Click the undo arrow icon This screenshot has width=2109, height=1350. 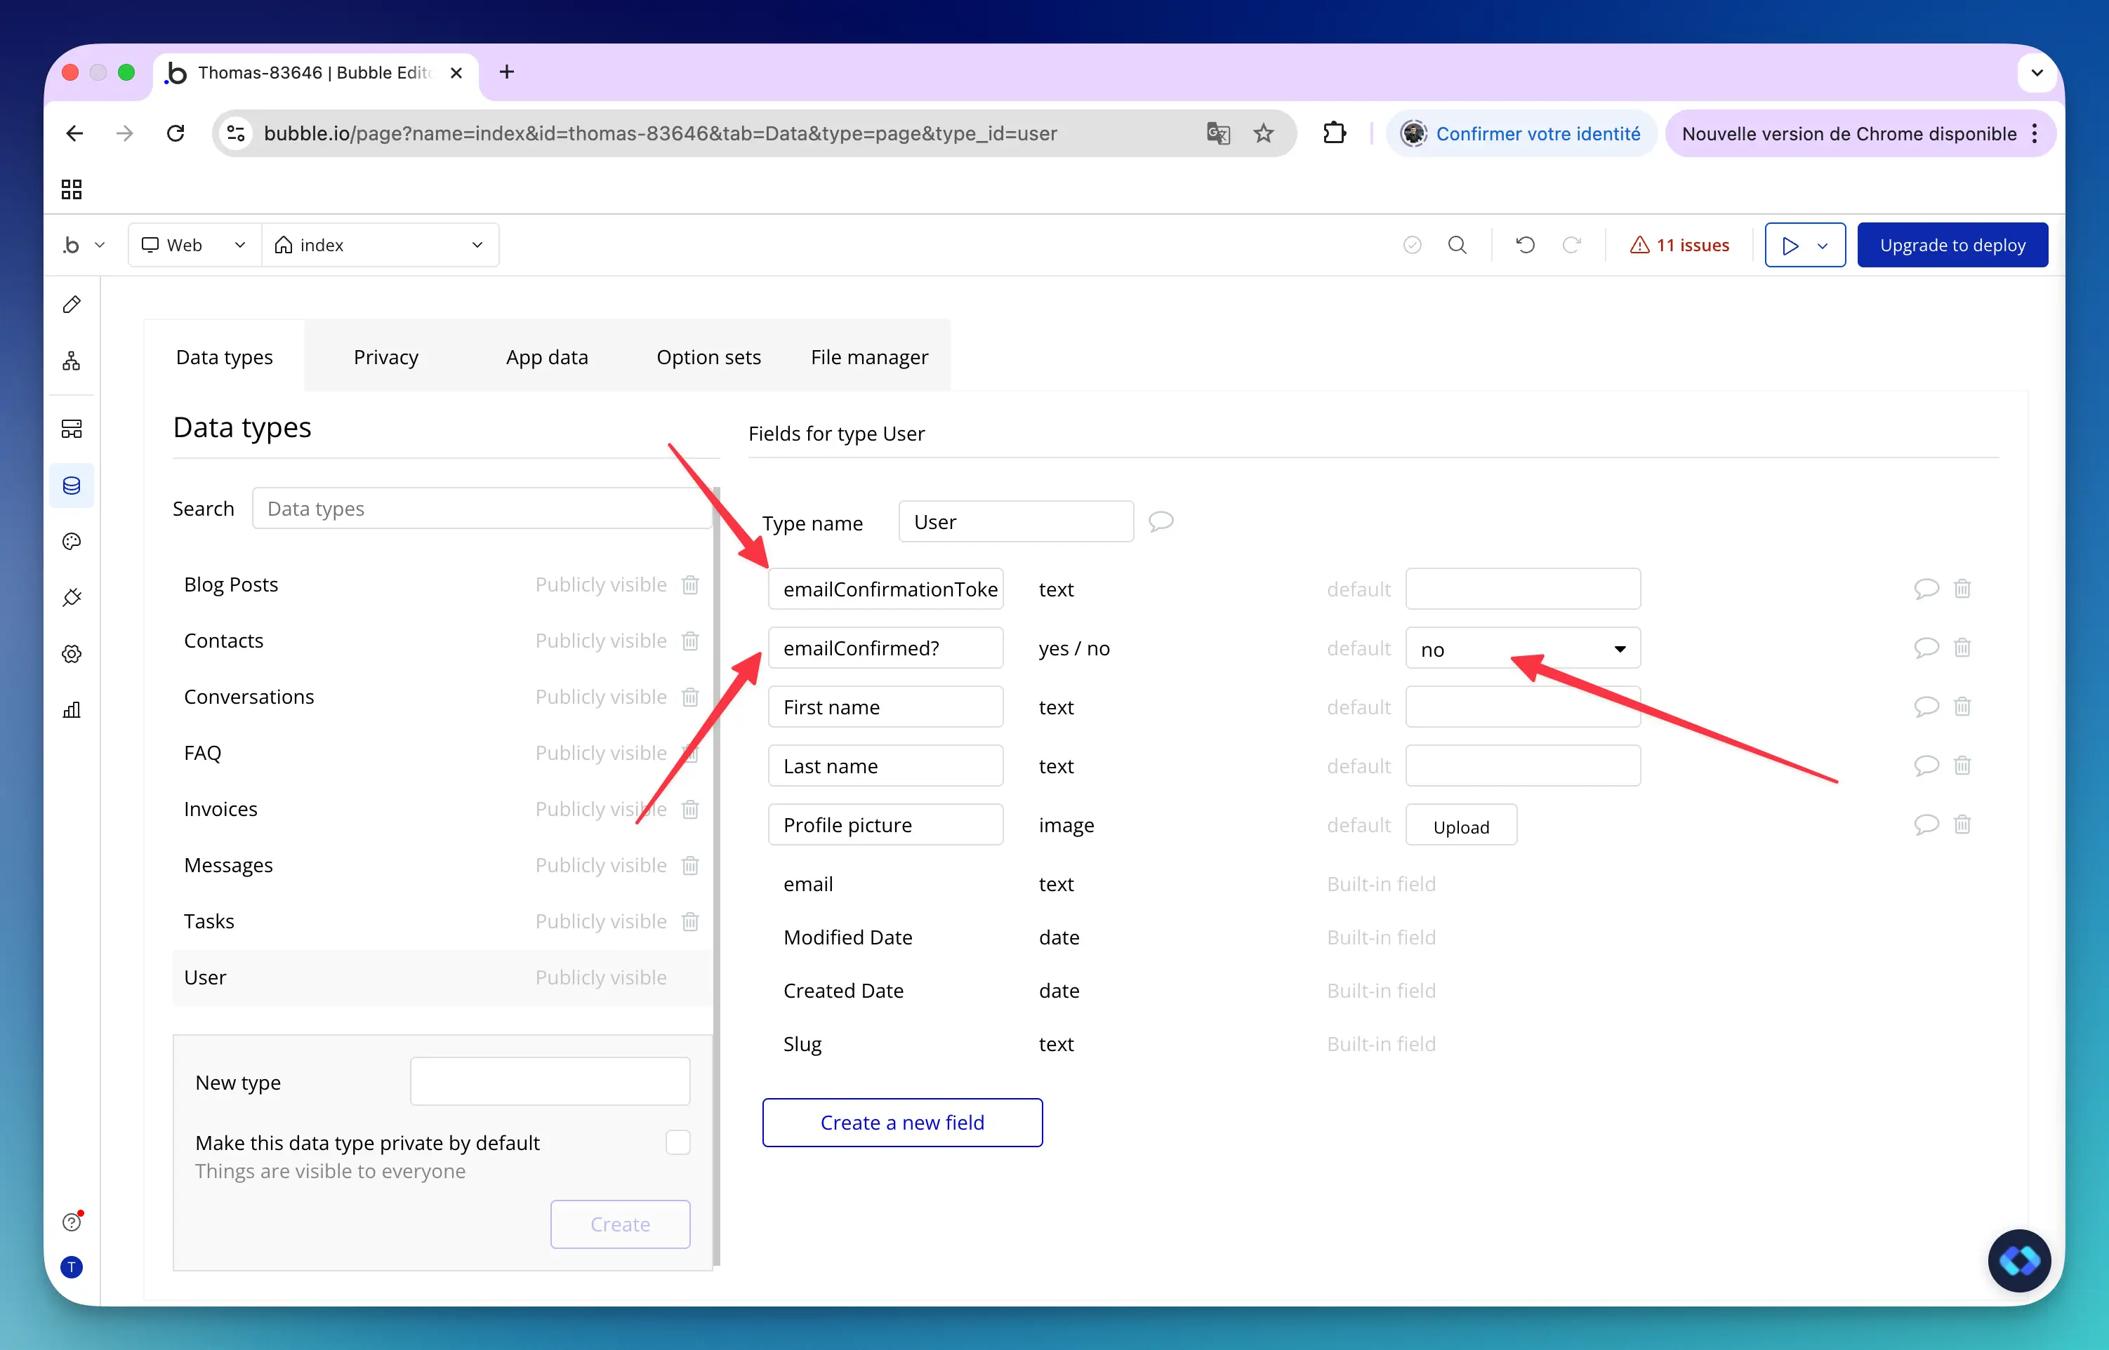tap(1525, 245)
